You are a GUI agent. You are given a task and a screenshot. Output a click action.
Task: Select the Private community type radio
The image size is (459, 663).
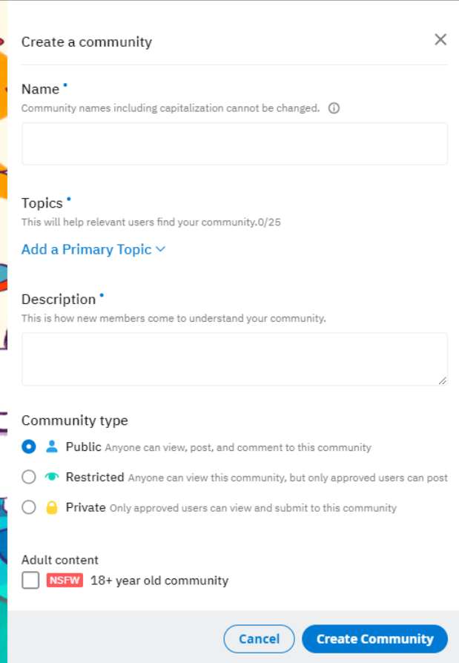pyautogui.click(x=29, y=508)
